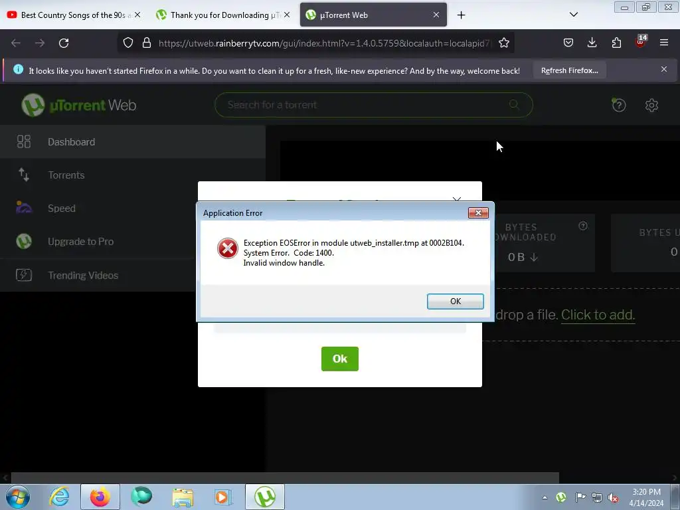Click the address bar URL
Screen dimensions: 680x510
point(324,43)
